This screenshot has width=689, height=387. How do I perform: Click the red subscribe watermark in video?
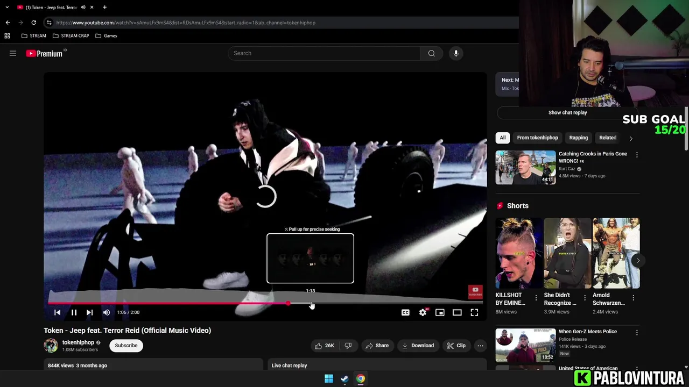point(475,292)
